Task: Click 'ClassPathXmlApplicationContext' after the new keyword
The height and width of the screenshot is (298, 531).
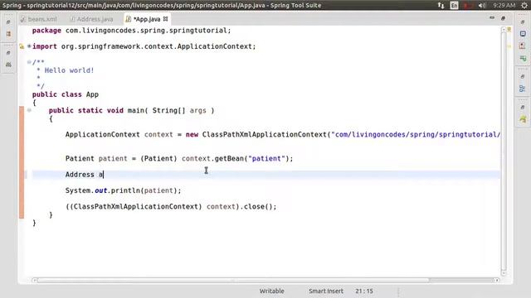Action: pos(264,134)
